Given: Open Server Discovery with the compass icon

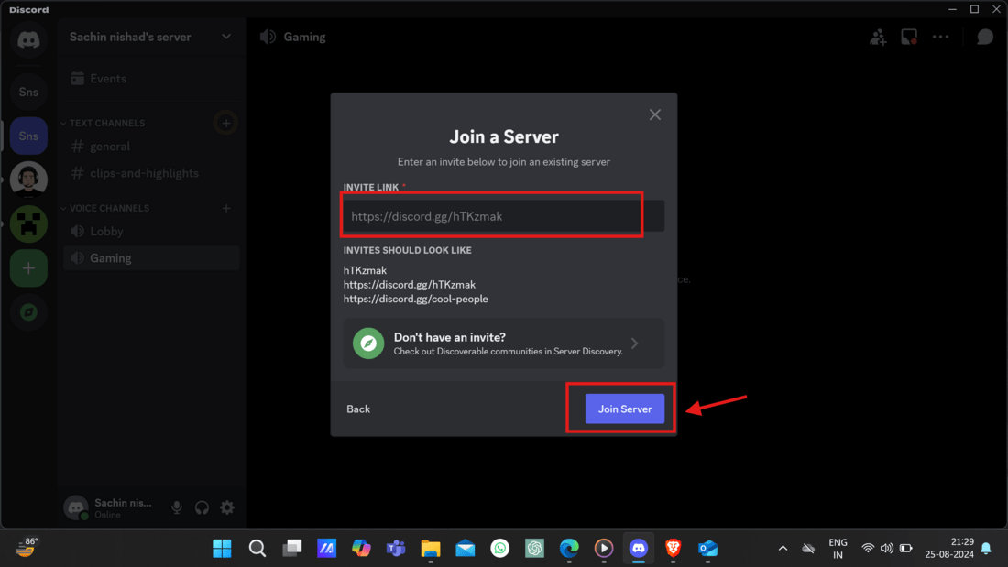Looking at the screenshot, I should [28, 312].
